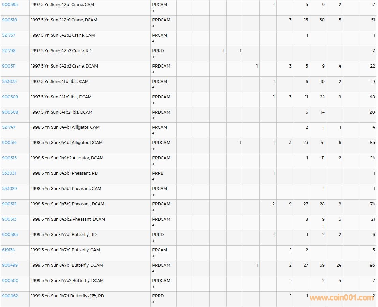The image size is (378, 307).
Task: Open coin ID link 533033
Action: pyautogui.click(x=10, y=82)
